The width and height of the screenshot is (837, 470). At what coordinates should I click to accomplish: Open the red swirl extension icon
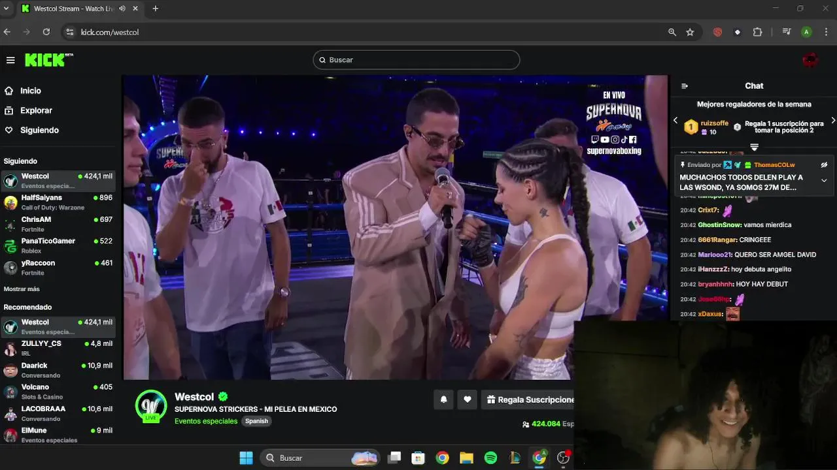[x=717, y=32]
